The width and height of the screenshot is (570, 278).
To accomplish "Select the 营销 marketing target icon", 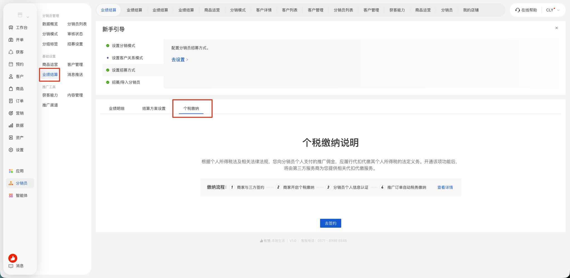I will (11, 113).
